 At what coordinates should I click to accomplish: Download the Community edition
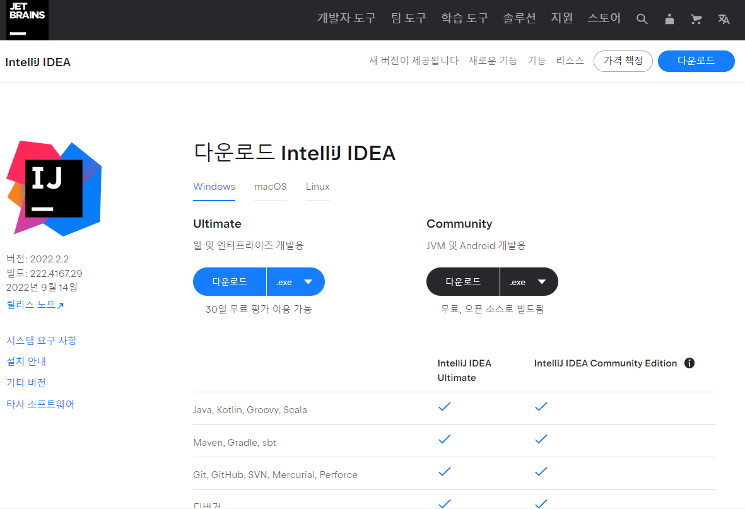click(463, 282)
